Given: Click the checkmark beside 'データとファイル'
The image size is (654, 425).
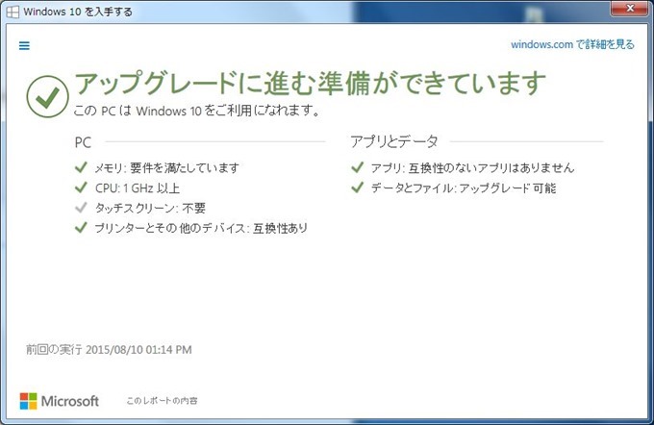Looking at the screenshot, I should 358,187.
